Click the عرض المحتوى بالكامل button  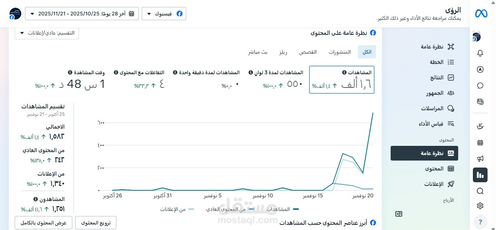(43, 222)
